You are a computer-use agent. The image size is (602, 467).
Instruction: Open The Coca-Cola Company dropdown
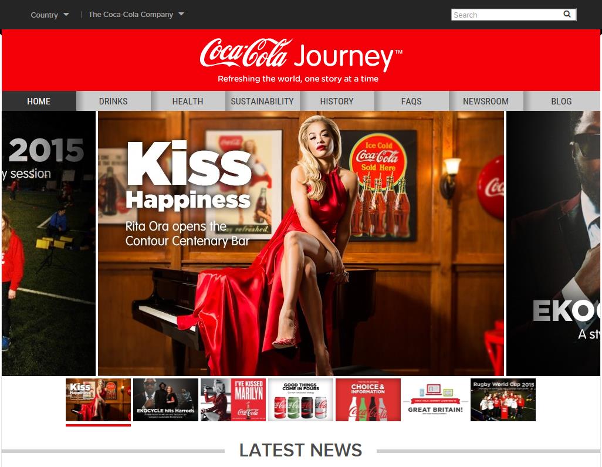pyautogui.click(x=136, y=15)
